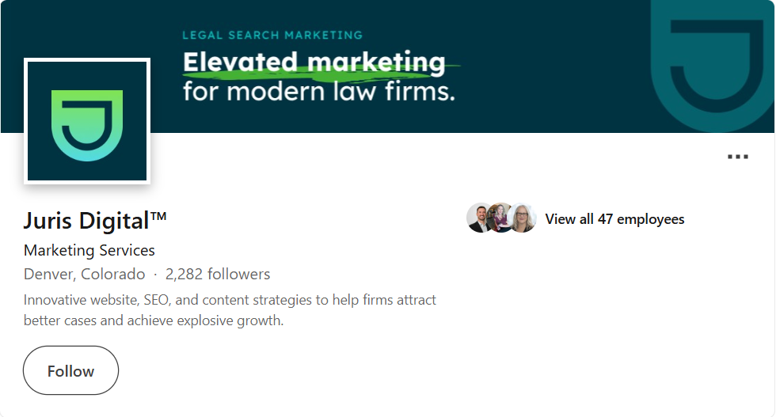The image size is (776, 417).
Task: Click the Elevated marketing banner headline
Action: pyautogui.click(x=314, y=62)
